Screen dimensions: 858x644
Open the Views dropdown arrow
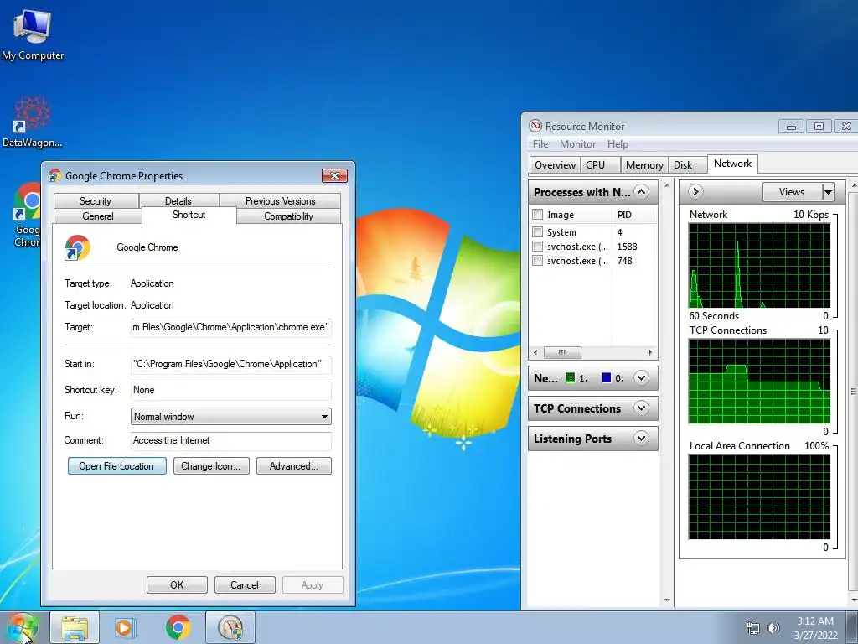(828, 192)
